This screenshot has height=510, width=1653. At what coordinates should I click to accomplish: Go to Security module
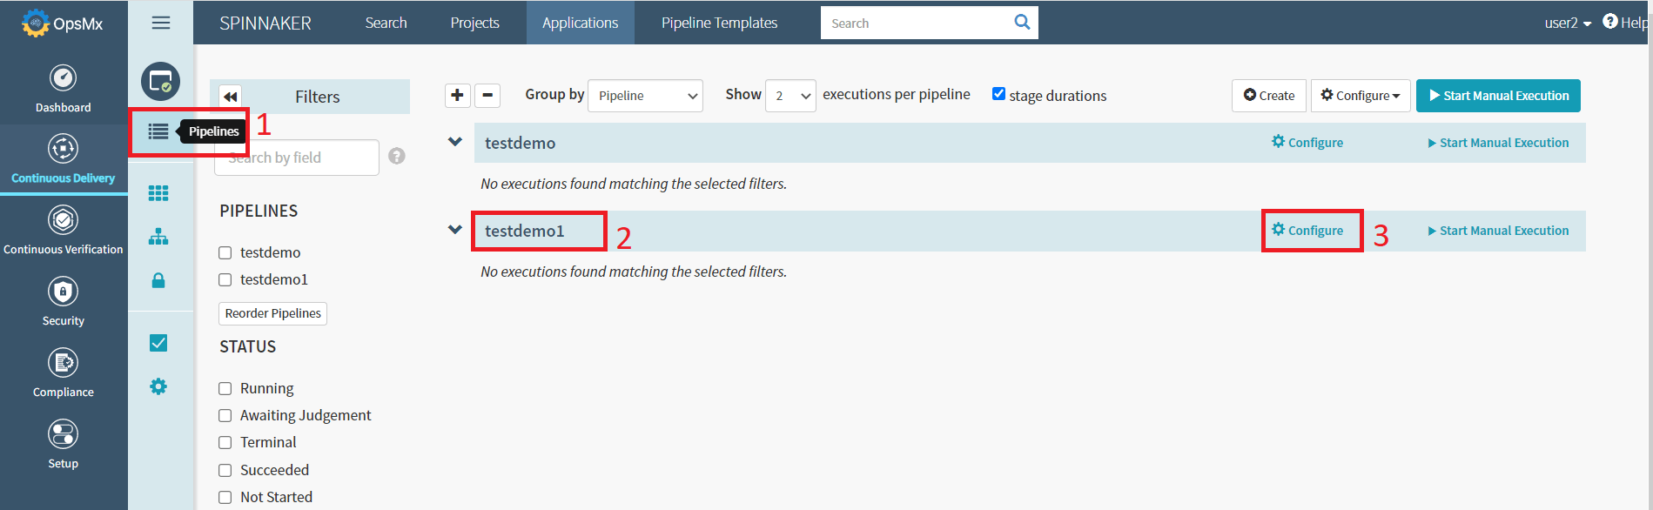tap(63, 301)
